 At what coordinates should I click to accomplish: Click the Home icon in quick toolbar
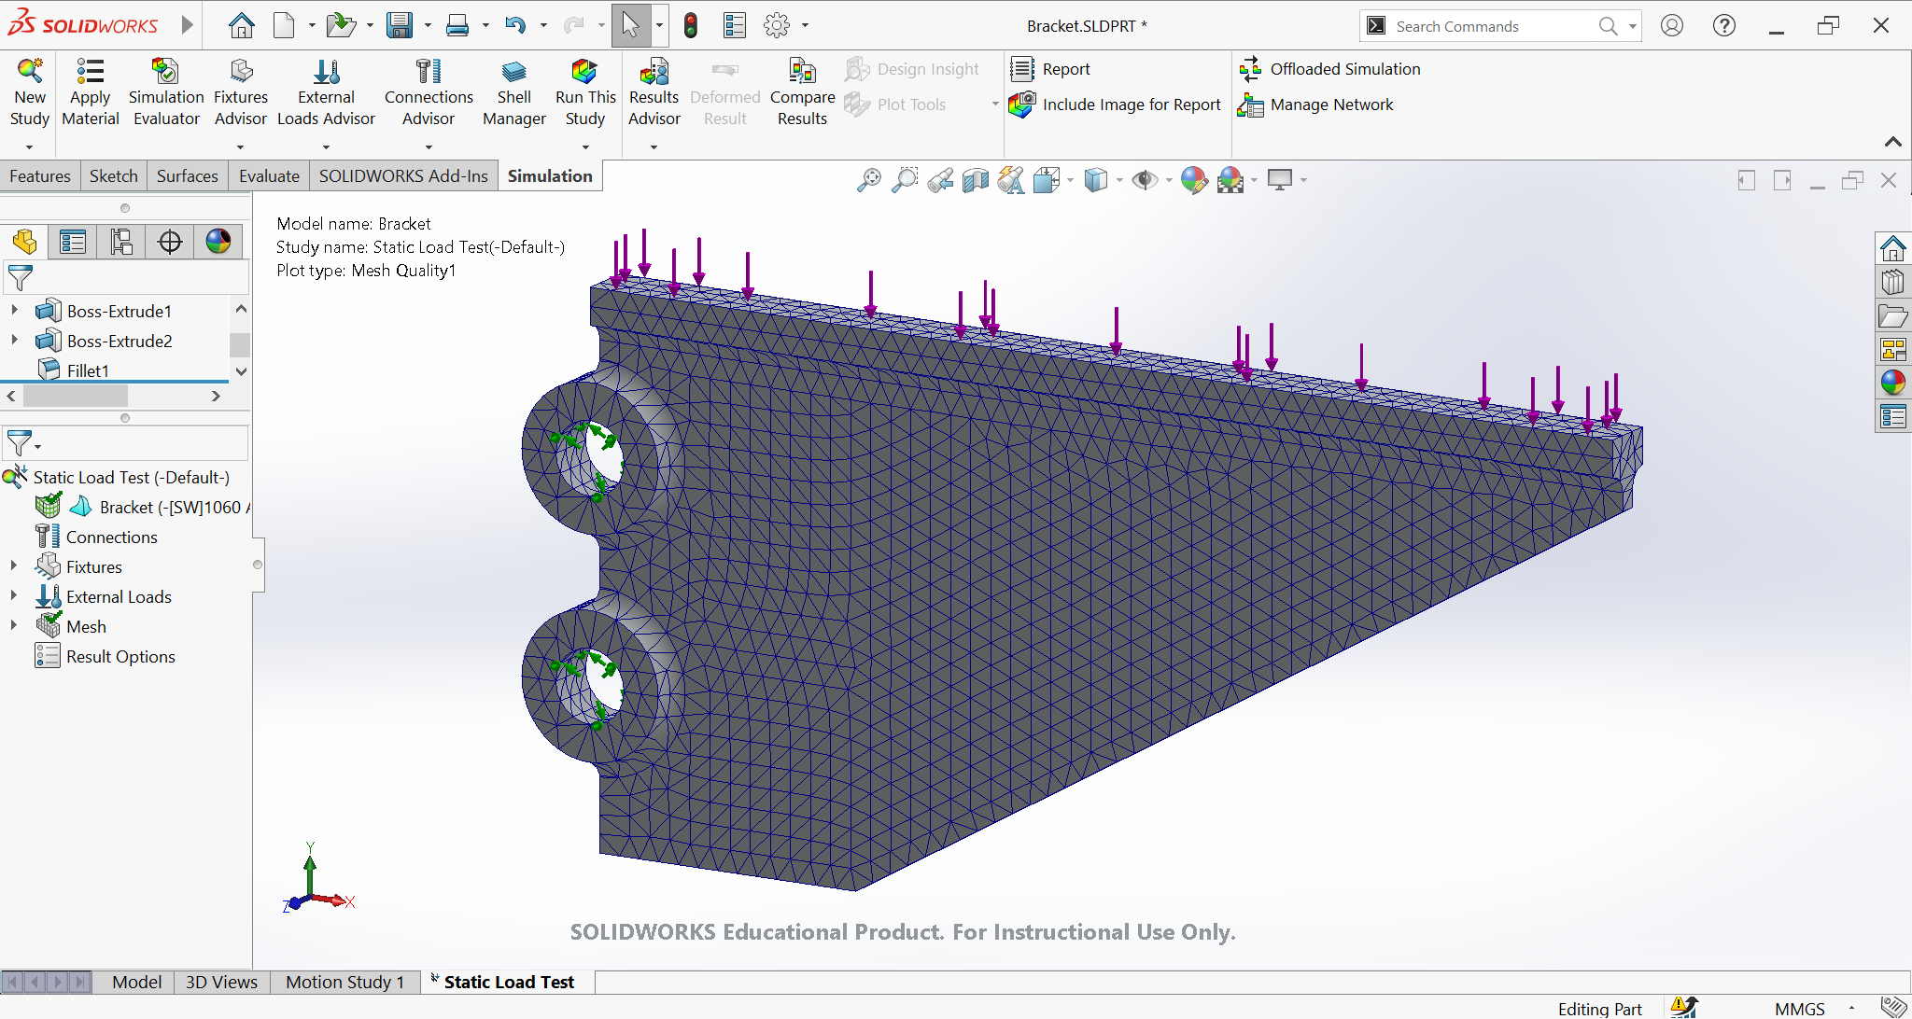tap(242, 25)
